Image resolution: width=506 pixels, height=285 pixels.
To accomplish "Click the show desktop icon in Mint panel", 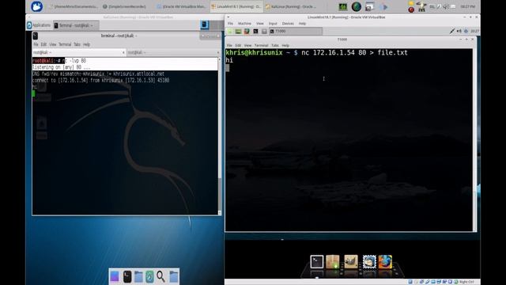I will [238, 32].
